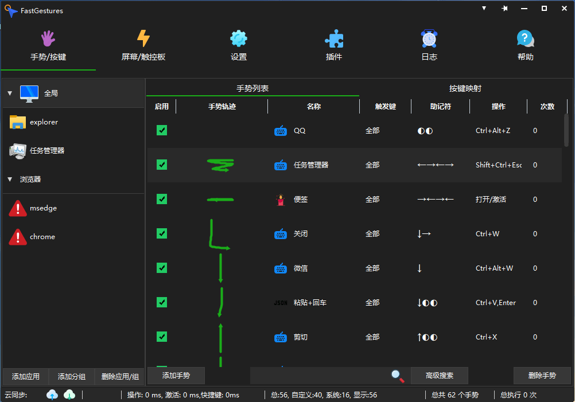Click the 添加手势 button
The height and width of the screenshot is (402, 575).
click(176, 376)
